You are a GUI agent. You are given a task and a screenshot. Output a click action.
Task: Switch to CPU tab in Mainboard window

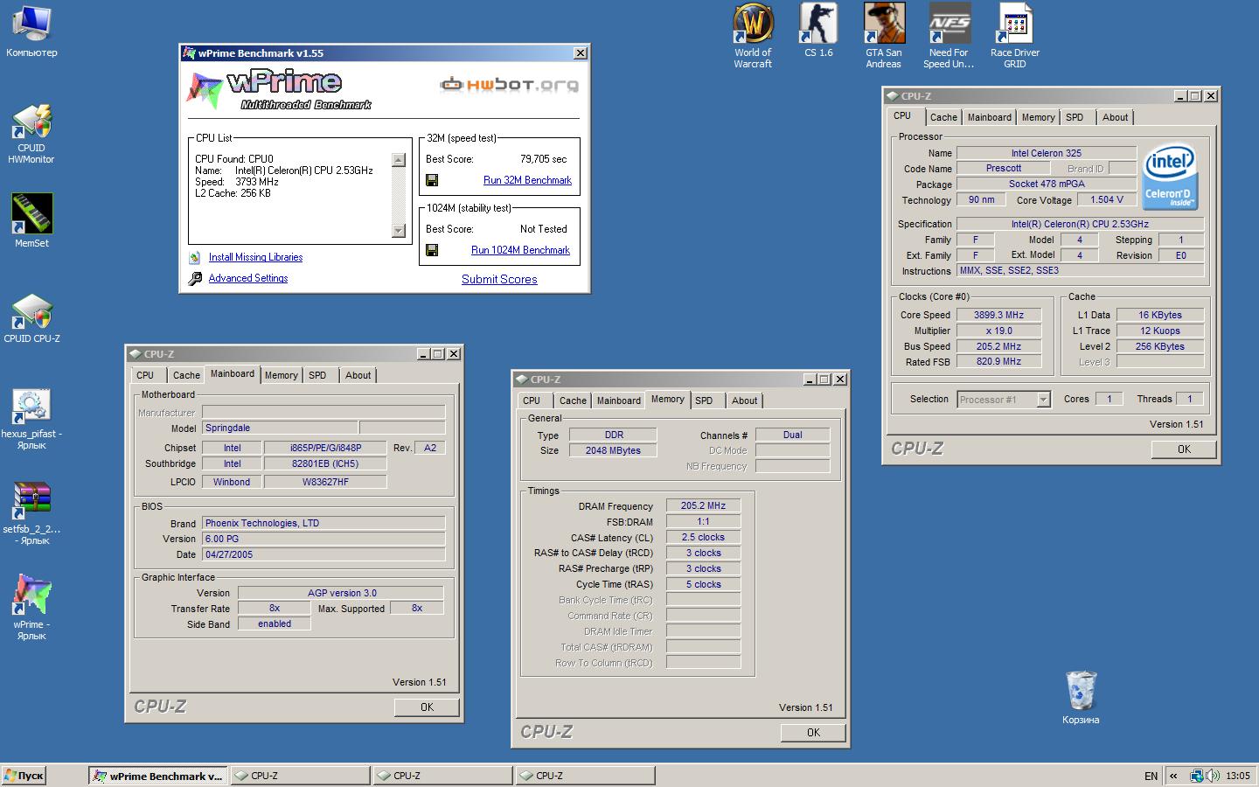[x=145, y=375]
